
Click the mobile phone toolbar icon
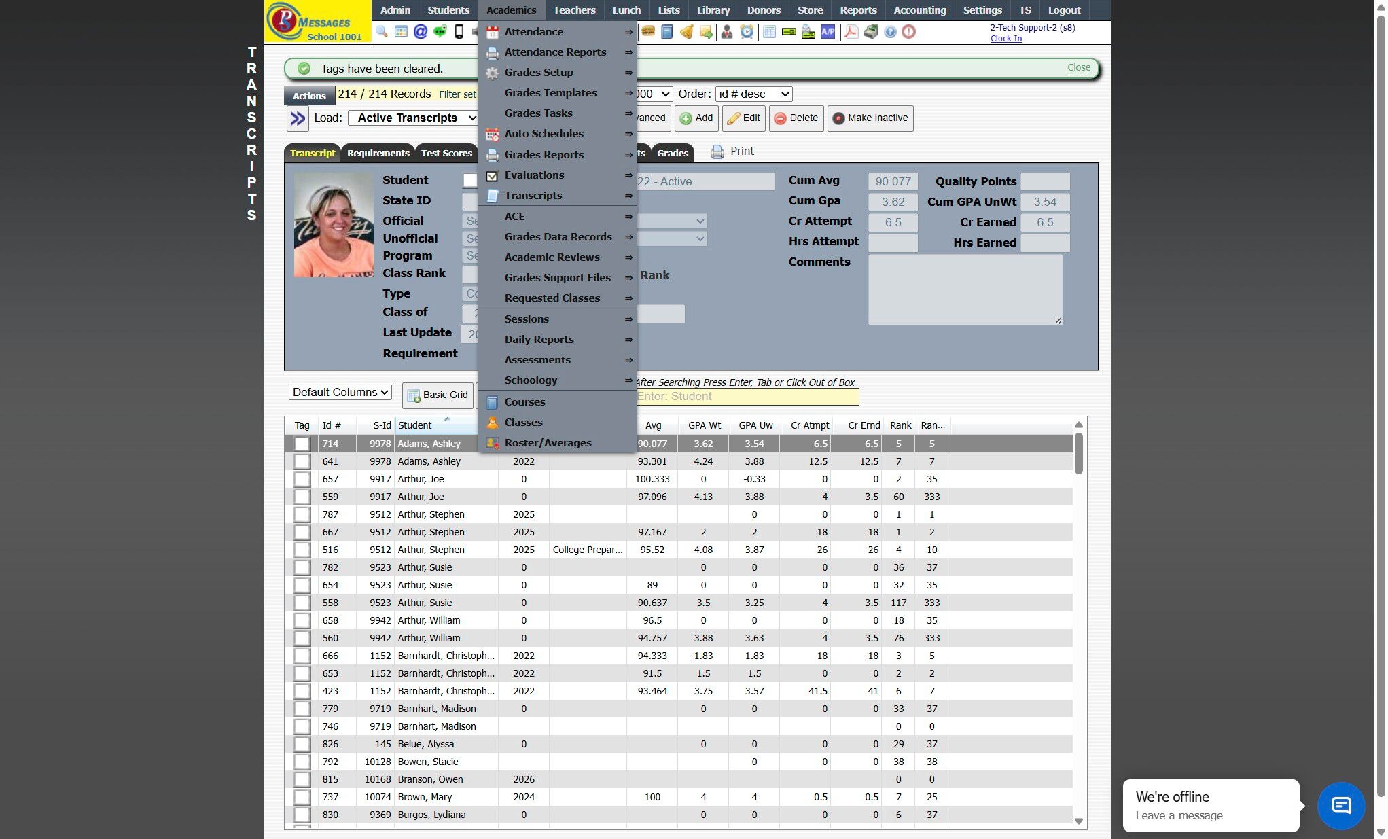[x=459, y=31]
